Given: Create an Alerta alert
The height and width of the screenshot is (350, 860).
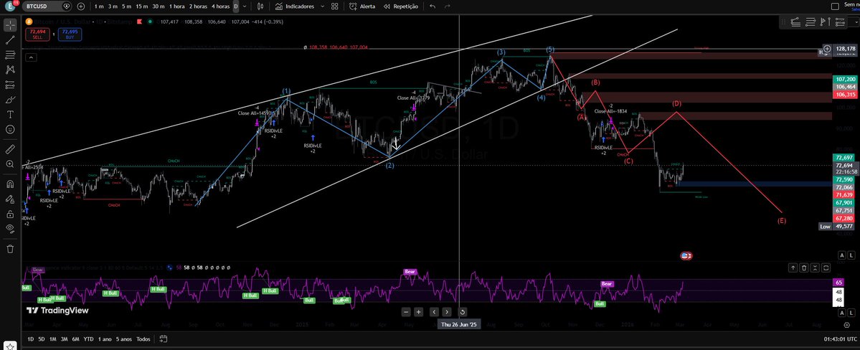Looking at the screenshot, I should pos(362,6).
